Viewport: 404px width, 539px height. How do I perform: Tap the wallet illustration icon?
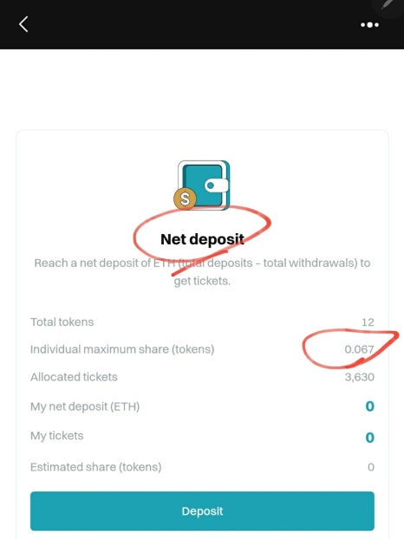(202, 185)
